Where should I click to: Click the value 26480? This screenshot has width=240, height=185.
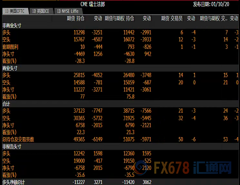point(129,75)
